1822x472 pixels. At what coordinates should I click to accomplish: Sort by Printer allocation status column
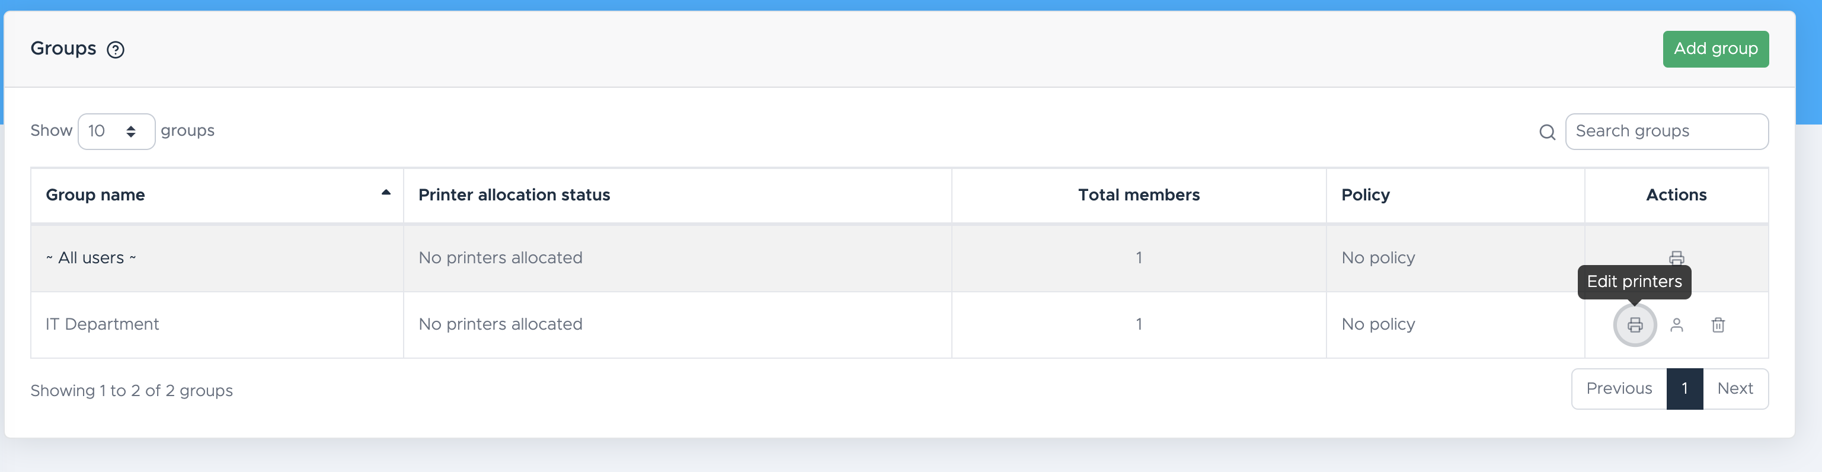[513, 195]
